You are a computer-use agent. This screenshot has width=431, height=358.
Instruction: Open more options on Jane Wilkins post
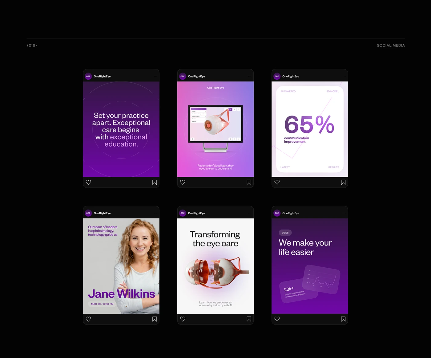coord(155,213)
